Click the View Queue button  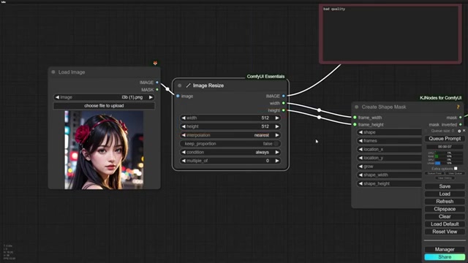point(455,173)
